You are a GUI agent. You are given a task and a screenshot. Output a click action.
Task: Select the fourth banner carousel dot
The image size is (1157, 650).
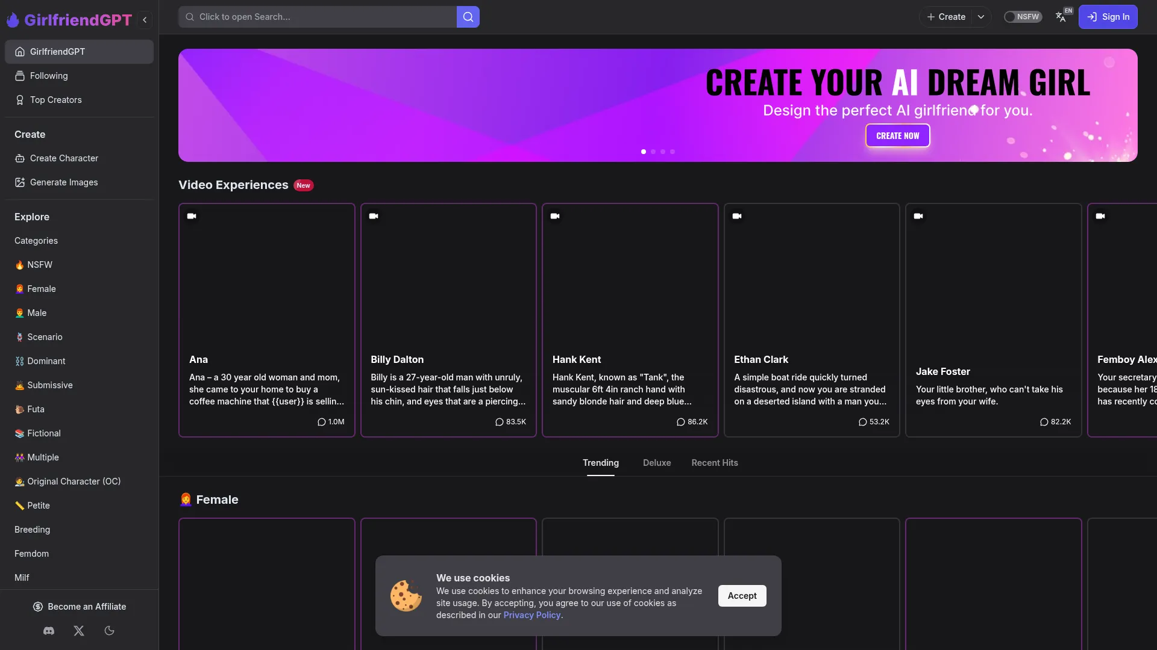point(673,152)
